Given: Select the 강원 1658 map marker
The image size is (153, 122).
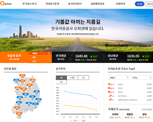Looking at the screenshot, I should click(33, 81).
